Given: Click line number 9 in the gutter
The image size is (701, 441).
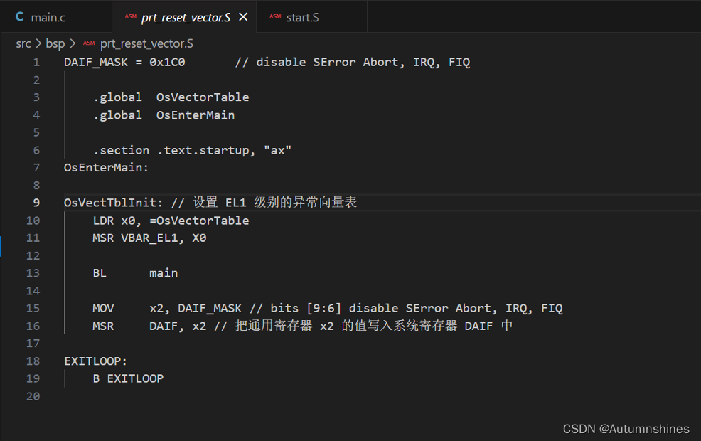Looking at the screenshot, I should [36, 202].
